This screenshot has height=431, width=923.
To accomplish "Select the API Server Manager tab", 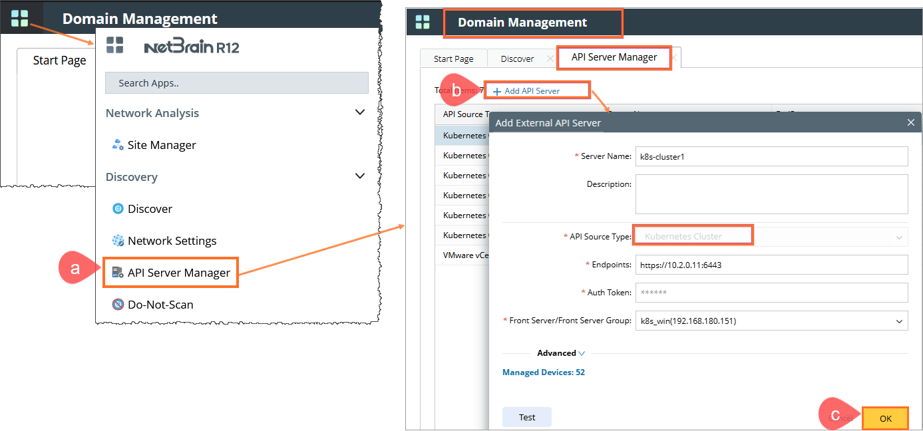I will [x=614, y=57].
